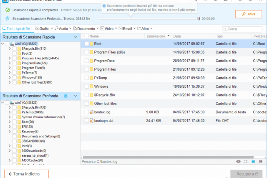Click the ProgramData folder icon in file list
This screenshot has width=267, height=178.
[x=91, y=61]
